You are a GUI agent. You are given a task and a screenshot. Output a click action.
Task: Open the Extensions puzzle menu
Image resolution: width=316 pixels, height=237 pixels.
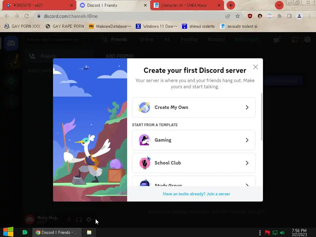click(279, 16)
